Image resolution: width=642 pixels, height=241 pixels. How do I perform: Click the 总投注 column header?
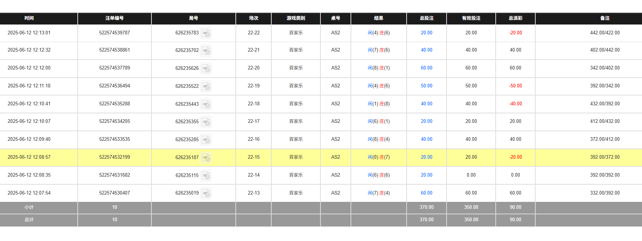point(426,18)
